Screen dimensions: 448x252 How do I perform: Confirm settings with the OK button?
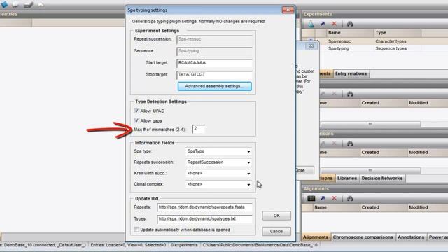pos(276,216)
